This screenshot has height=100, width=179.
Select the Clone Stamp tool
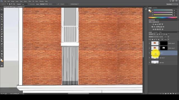pos(2,29)
